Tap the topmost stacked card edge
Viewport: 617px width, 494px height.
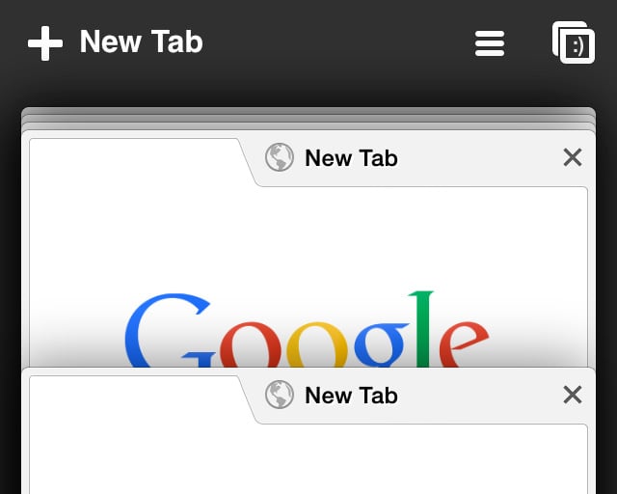click(308, 111)
